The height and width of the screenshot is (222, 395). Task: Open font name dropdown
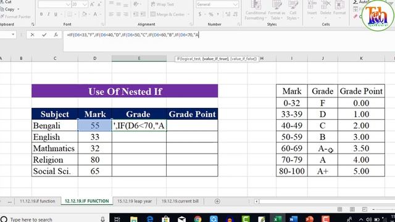(68, 4)
